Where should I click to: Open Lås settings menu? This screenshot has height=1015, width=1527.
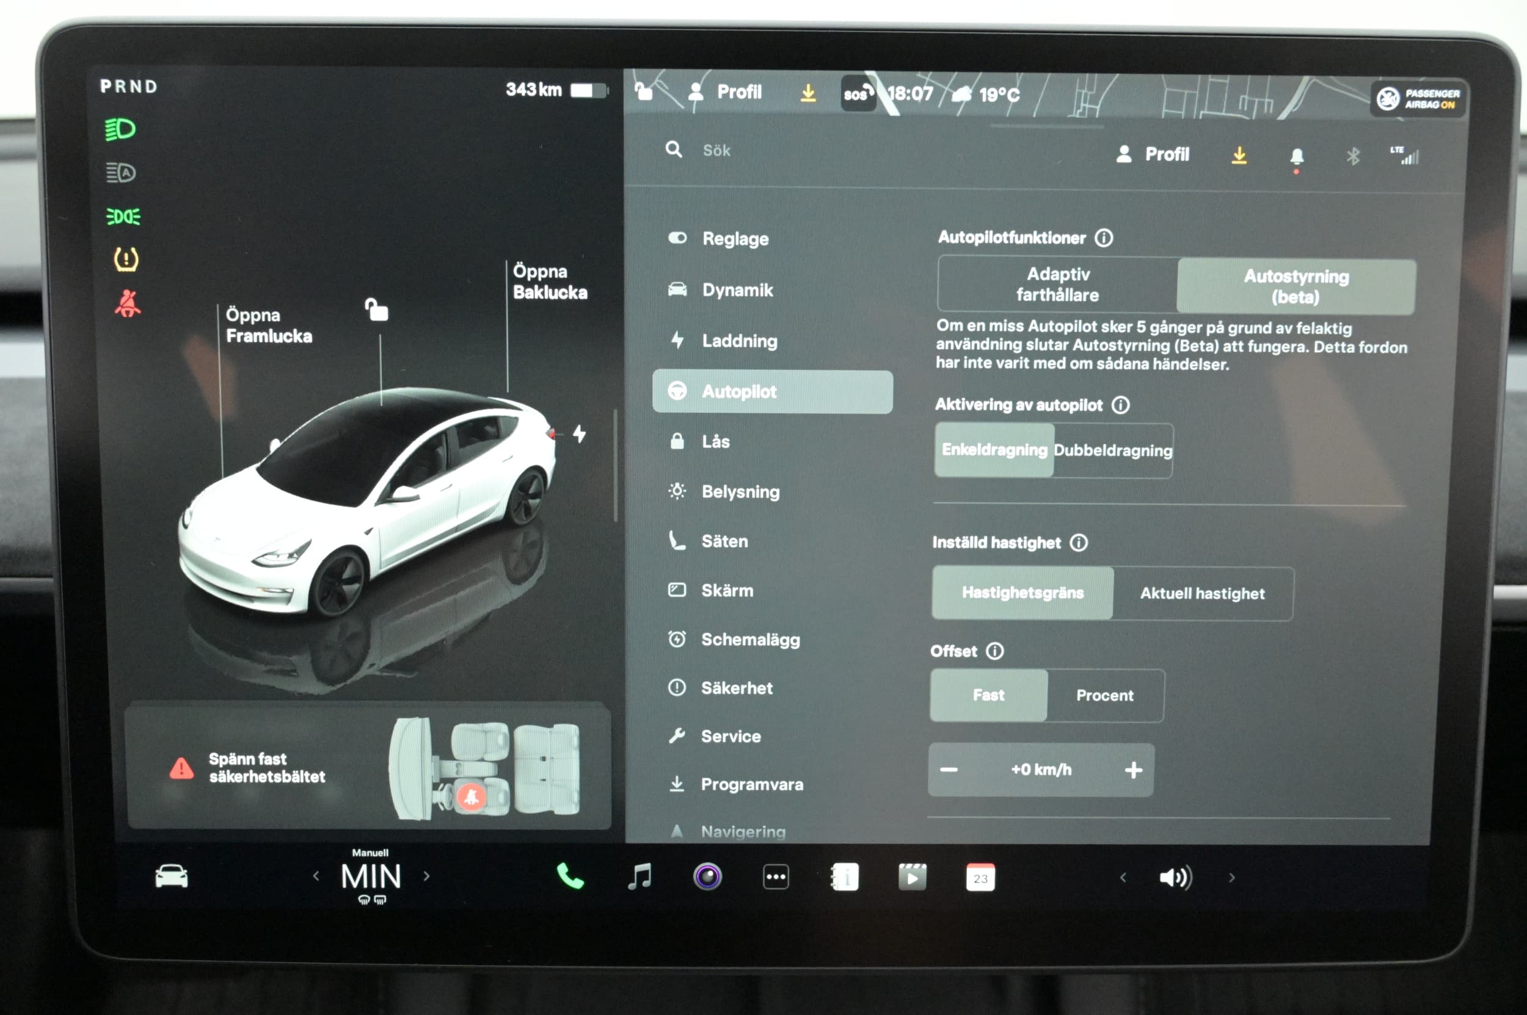click(772, 441)
